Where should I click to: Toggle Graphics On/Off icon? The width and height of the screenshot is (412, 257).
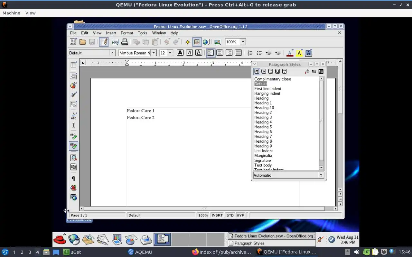point(73,188)
